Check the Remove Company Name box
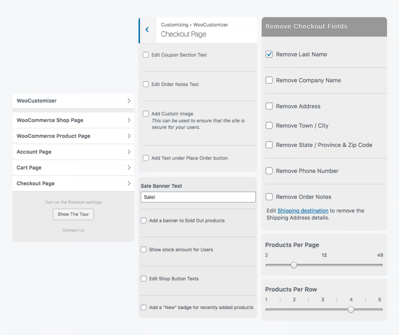This screenshot has width=399, height=335. click(x=269, y=80)
